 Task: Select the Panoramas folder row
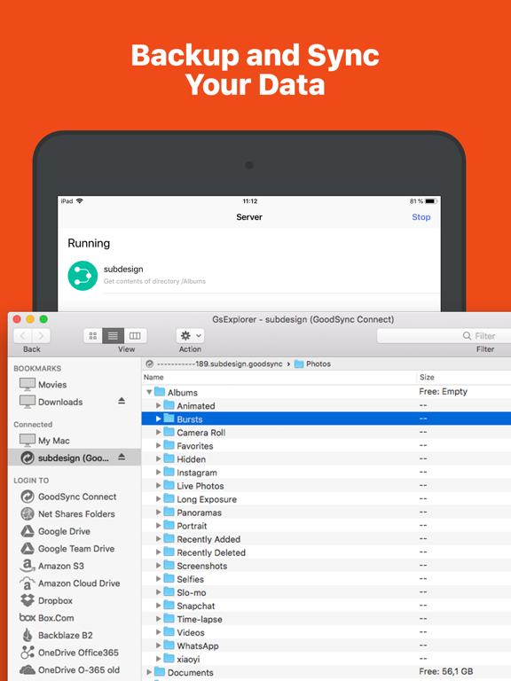326,513
